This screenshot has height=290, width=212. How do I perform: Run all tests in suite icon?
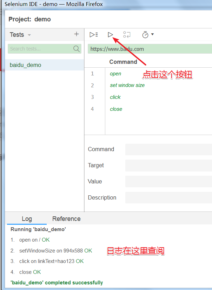pos(94,35)
